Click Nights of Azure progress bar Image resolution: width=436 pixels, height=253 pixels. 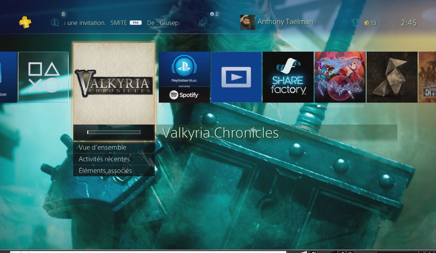pyautogui.click(x=340, y=106)
